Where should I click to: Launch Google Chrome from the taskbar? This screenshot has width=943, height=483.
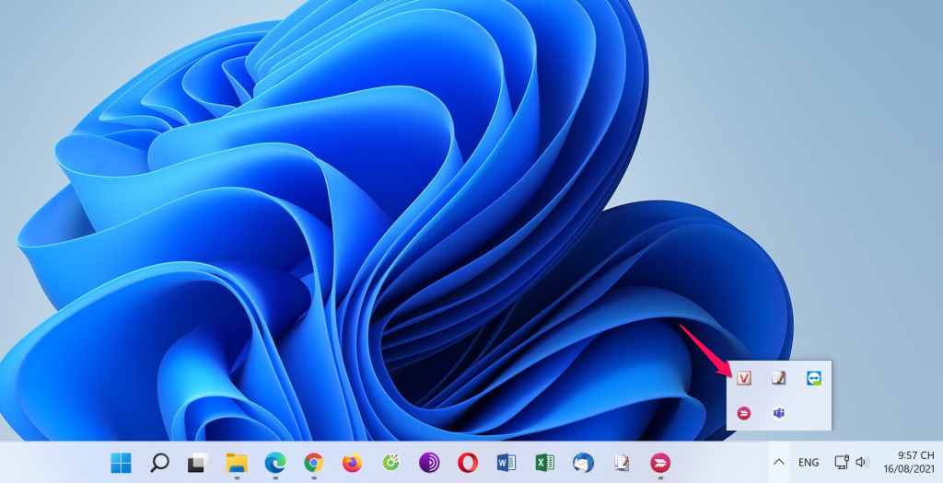coord(314,462)
